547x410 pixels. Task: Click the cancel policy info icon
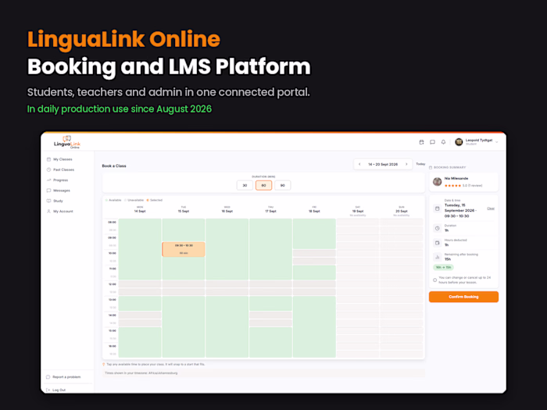pyautogui.click(x=434, y=280)
